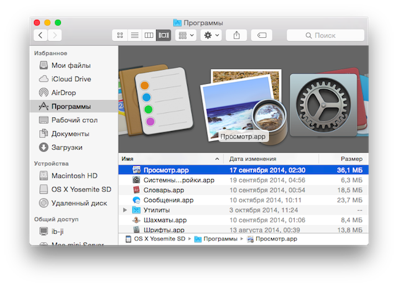Select the Шрифты.app row
The height and width of the screenshot is (287, 398).
(243, 229)
